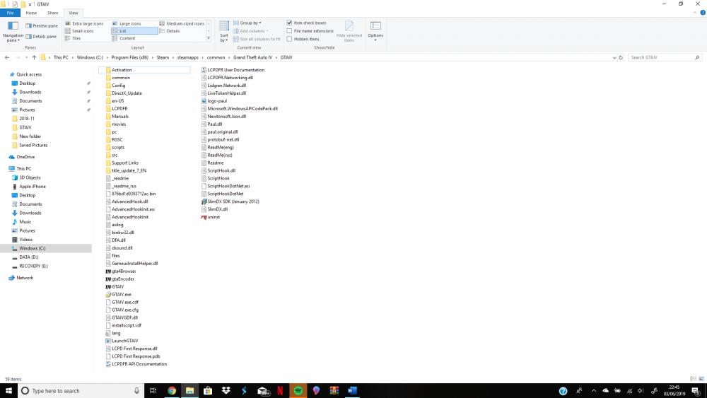
Task: Show hidden system tray icons
Action: click(593, 391)
